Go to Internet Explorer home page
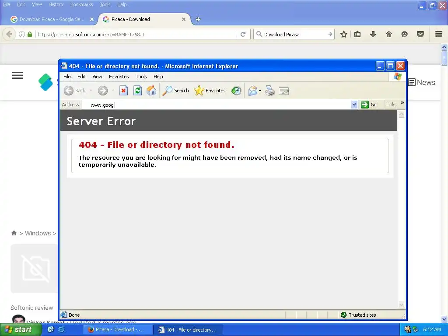This screenshot has height=336, width=448. click(x=151, y=91)
